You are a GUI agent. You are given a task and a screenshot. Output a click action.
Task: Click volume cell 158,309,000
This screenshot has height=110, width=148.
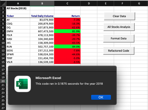tap(42, 43)
